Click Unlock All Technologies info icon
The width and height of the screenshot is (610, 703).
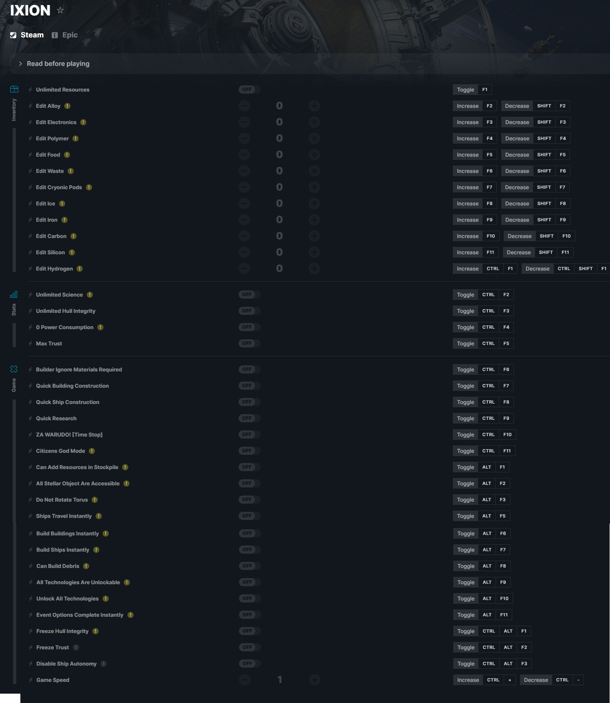tap(106, 598)
